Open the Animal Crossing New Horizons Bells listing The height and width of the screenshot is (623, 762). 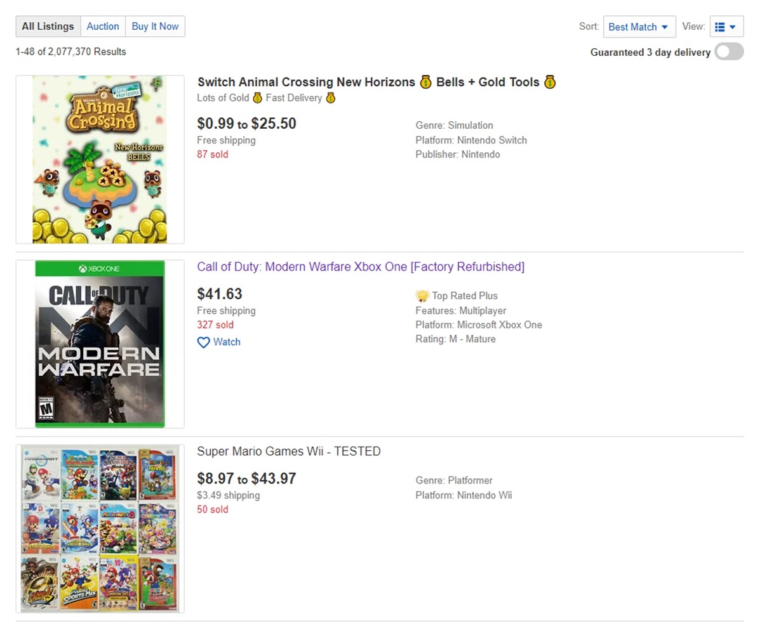click(x=377, y=82)
